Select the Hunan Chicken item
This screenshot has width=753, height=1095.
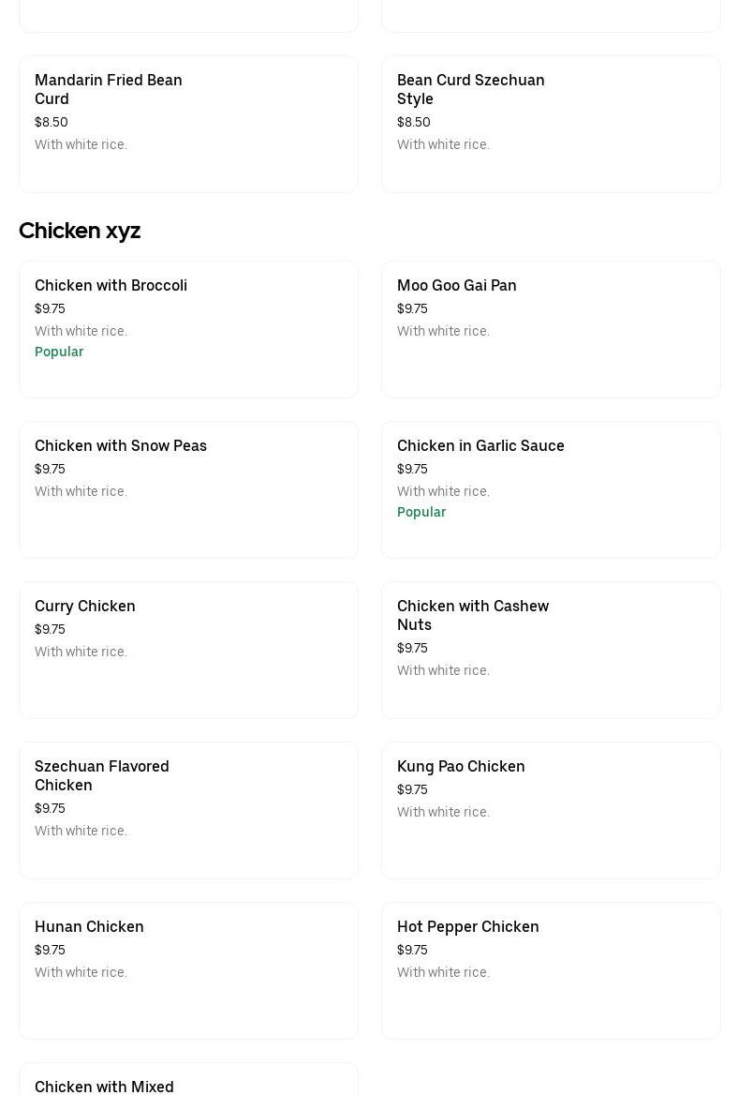click(x=188, y=970)
